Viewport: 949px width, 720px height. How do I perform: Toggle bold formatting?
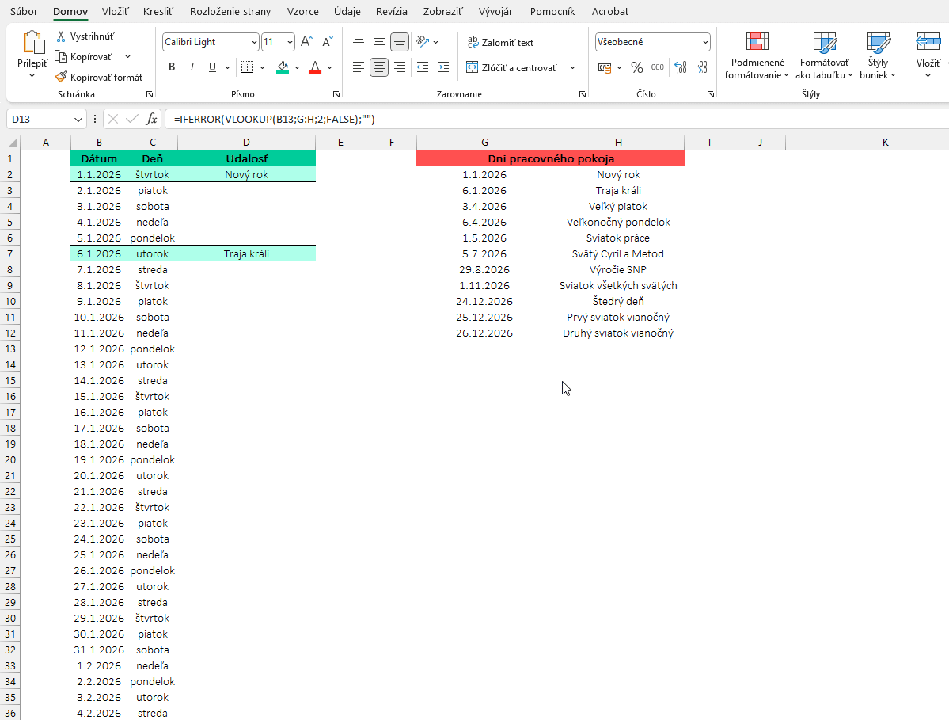[x=172, y=67]
